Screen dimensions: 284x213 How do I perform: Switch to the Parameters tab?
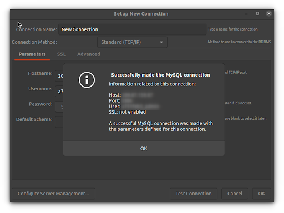tap(32, 54)
